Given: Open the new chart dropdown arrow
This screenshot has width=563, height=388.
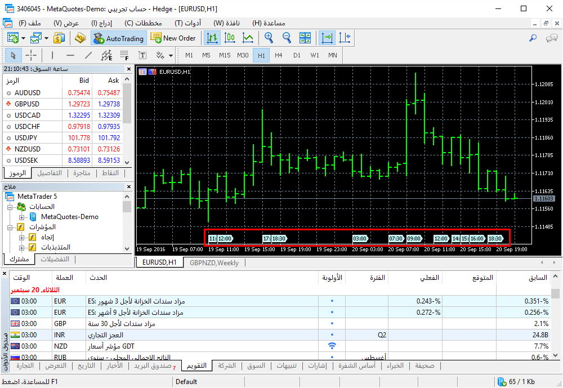Looking at the screenshot, I should point(23,38).
